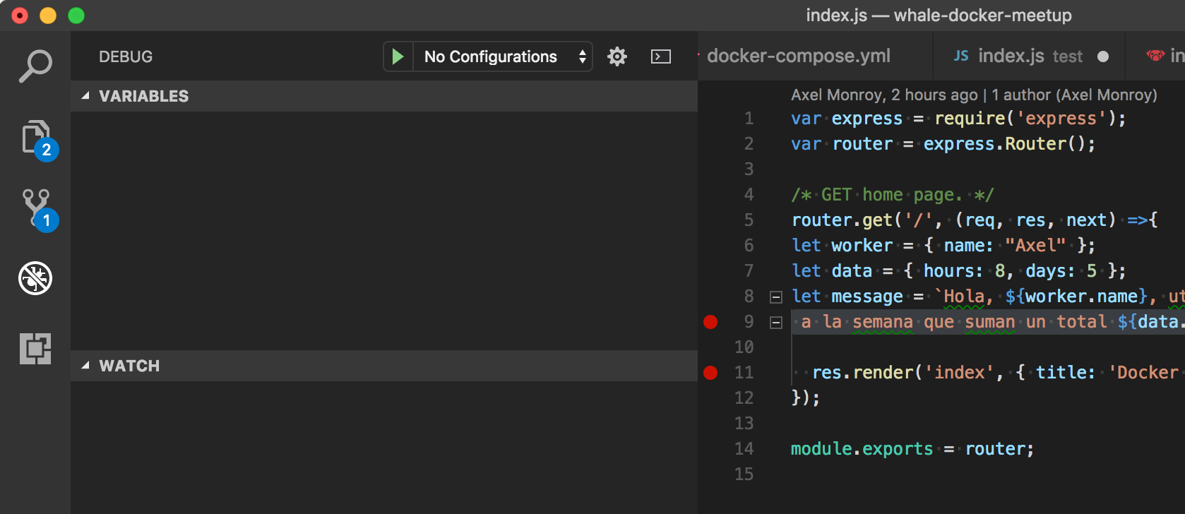The width and height of the screenshot is (1185, 514).
Task: Remove breakpoint on line 9
Action: 710,322
